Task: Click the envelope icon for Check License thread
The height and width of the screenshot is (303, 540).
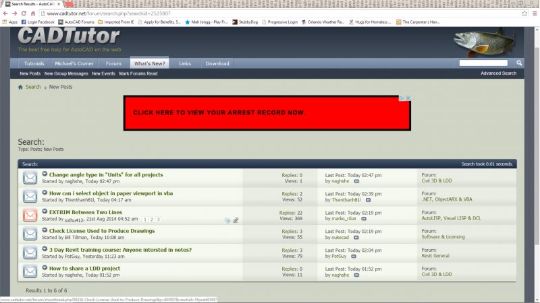Action: 30,234
